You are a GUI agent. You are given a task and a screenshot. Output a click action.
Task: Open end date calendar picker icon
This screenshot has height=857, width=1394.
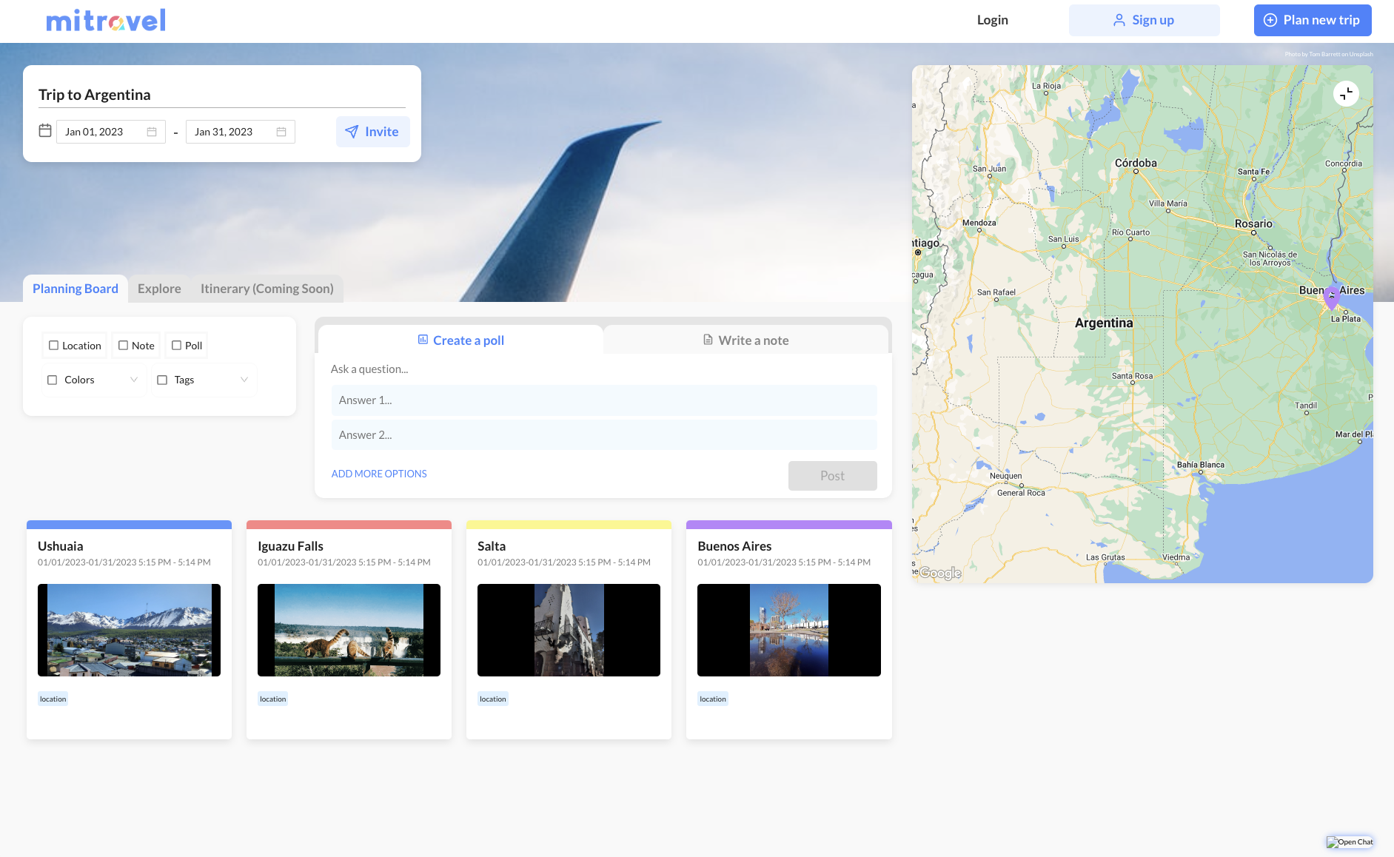click(x=281, y=132)
